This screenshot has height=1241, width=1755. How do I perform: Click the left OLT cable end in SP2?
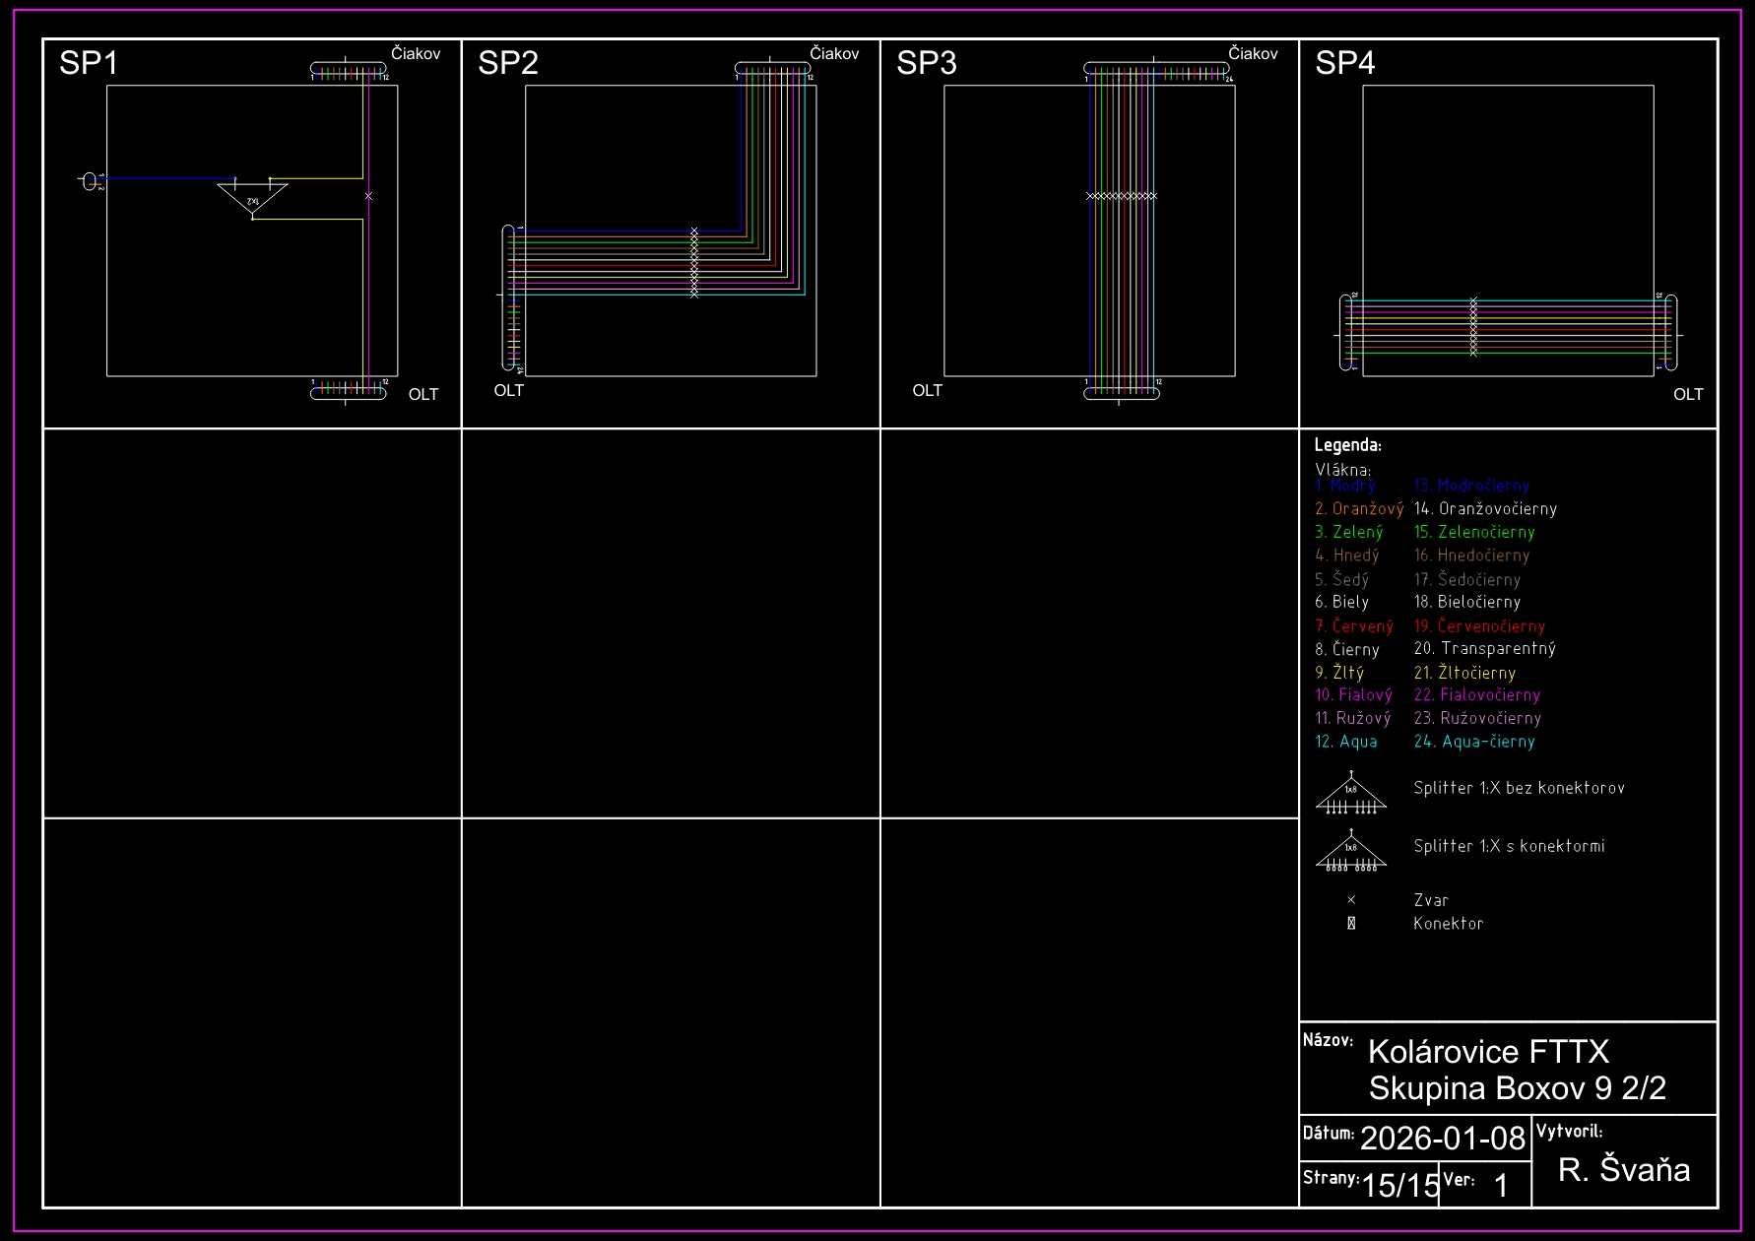point(509,297)
